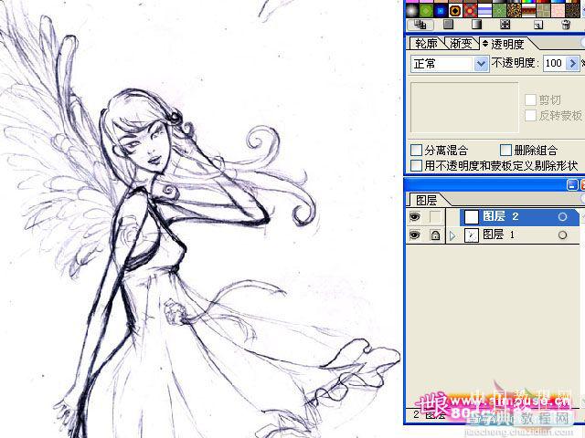Pick the orange octagon pattern swatch

(x=455, y=10)
